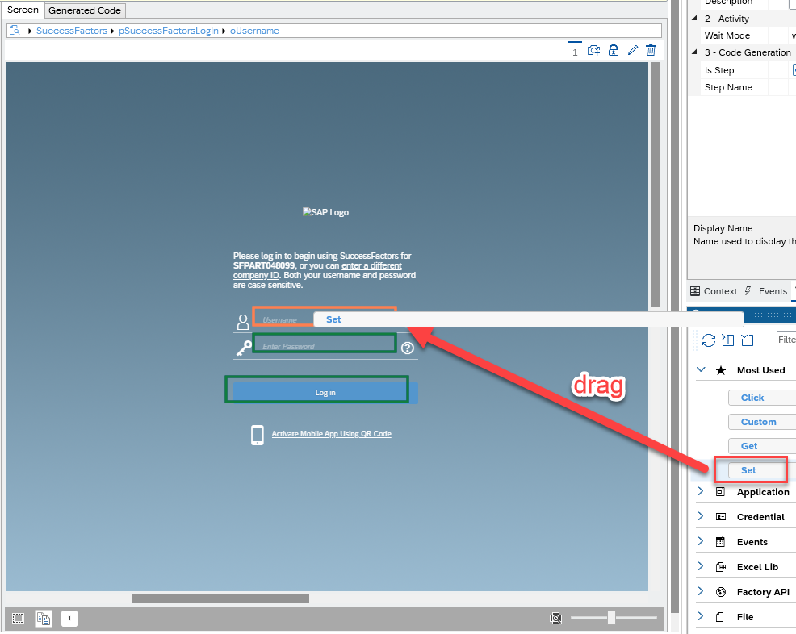The height and width of the screenshot is (634, 796).
Task: Click the Factory API globe icon
Action: click(720, 592)
